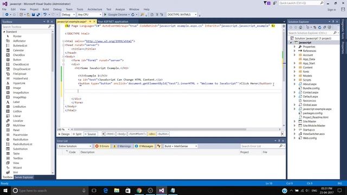Click Collapse All icon in Solution Explorer
This screenshot has width=347, height=195.
[324, 28]
